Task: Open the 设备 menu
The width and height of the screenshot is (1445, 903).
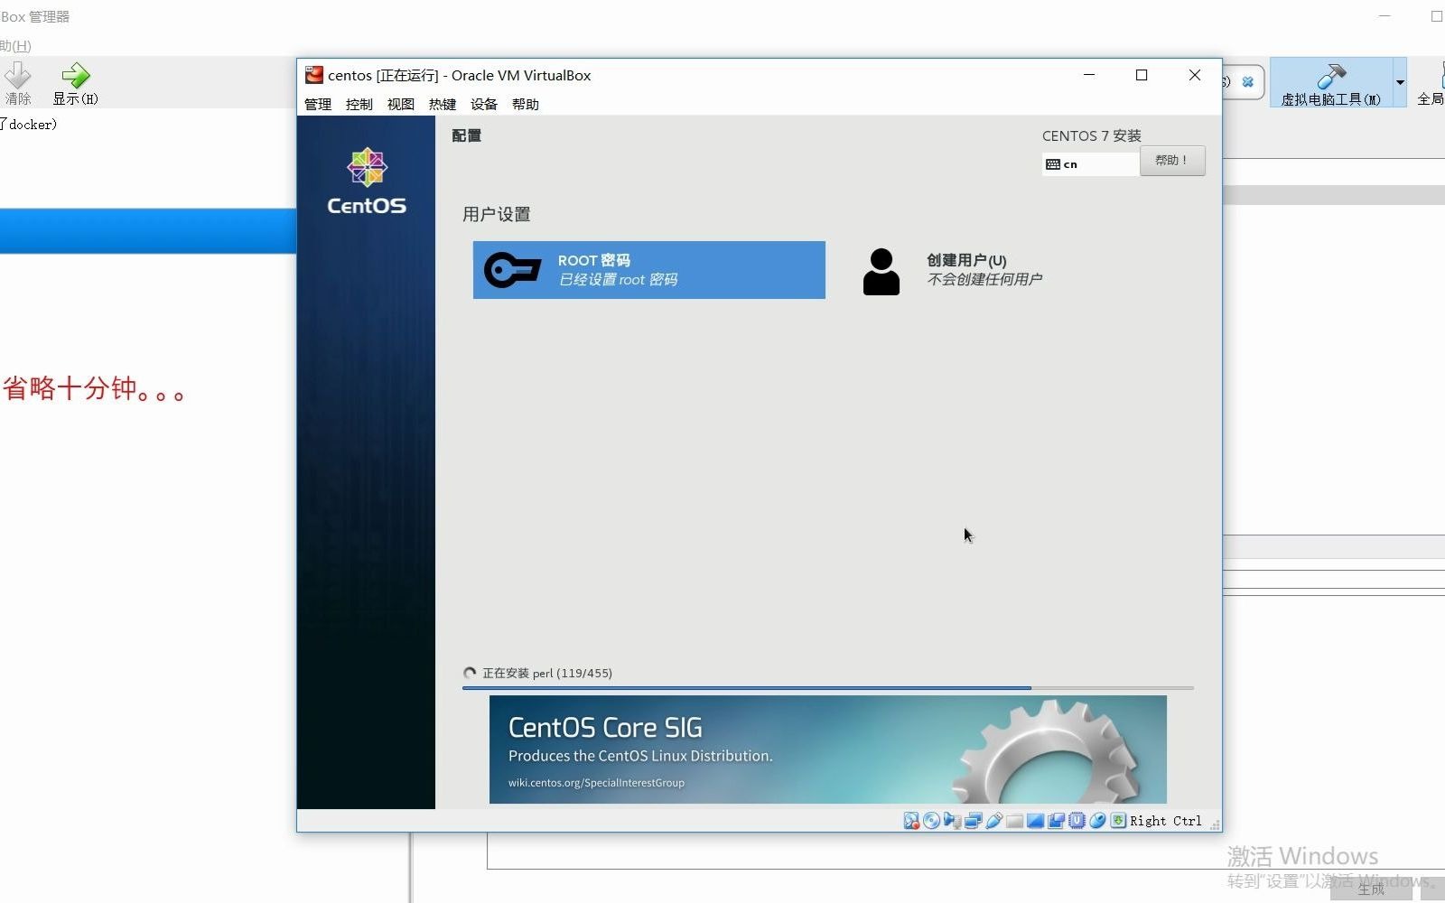Action: click(x=484, y=104)
